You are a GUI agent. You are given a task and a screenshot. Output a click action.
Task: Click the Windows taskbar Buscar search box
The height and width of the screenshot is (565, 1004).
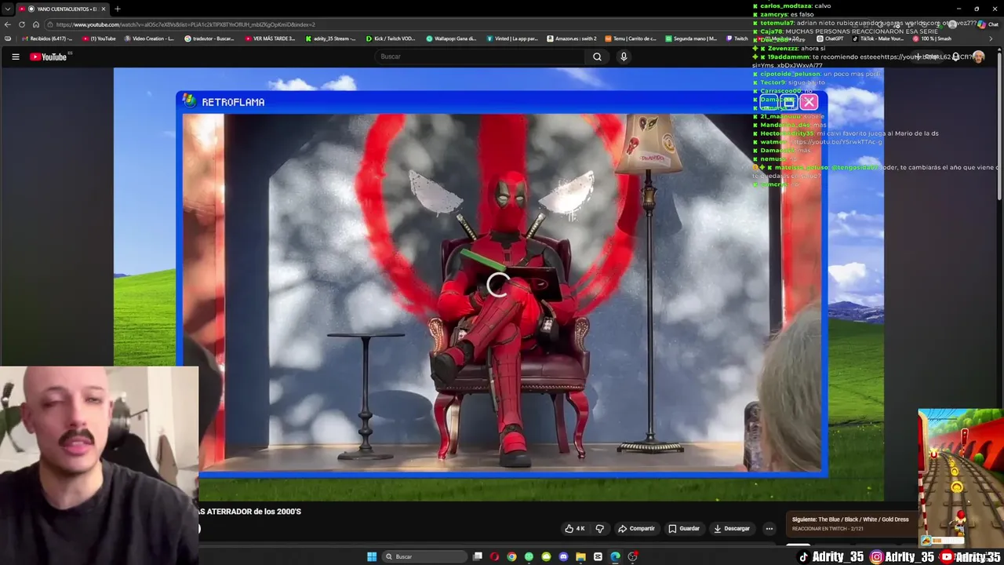click(424, 556)
